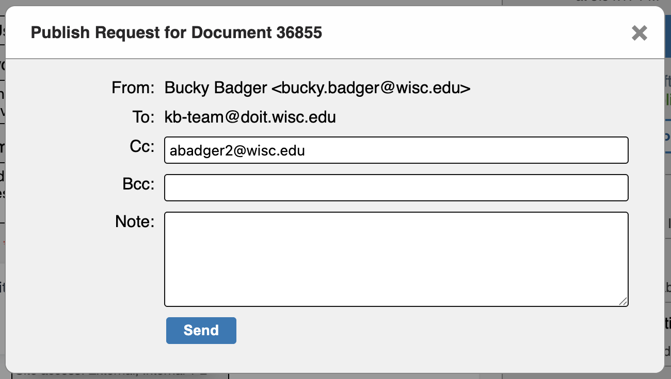Click the "Note:" label
This screenshot has width=671, height=379.
point(135,221)
